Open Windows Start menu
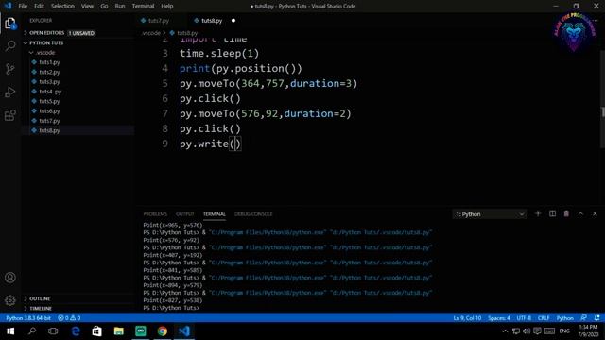605x340 pixels. [10, 331]
